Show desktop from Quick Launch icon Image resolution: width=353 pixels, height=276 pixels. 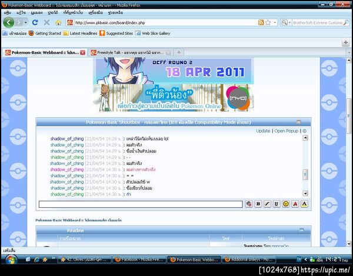[28, 260]
